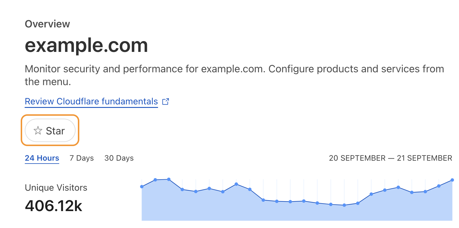Screen dimensions: 459x228
Task: Click the external link icon beside Review Cloudflare fundamentals
Action: pos(165,101)
